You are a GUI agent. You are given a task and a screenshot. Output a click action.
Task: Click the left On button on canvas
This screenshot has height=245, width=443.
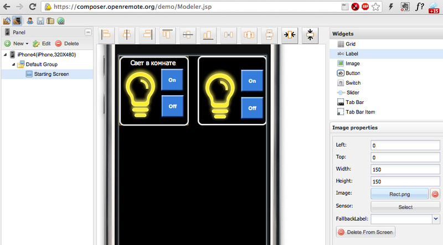tap(172, 80)
